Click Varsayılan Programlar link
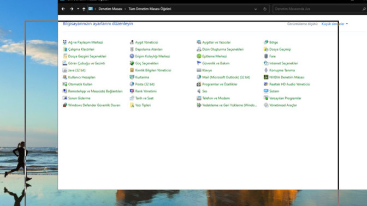 [x=285, y=98]
